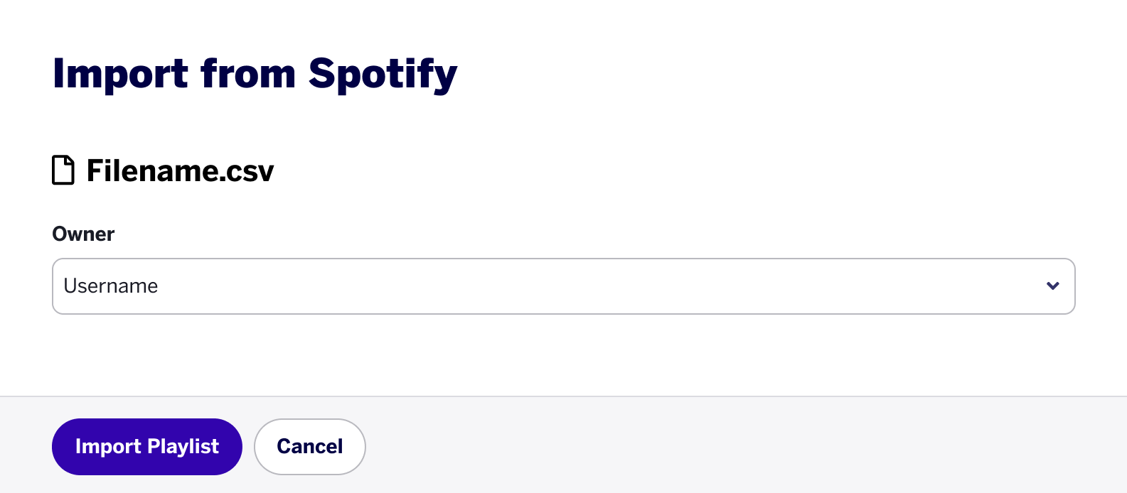Dismiss dialog using the white Cancel button
This screenshot has width=1127, height=493.
(x=309, y=446)
